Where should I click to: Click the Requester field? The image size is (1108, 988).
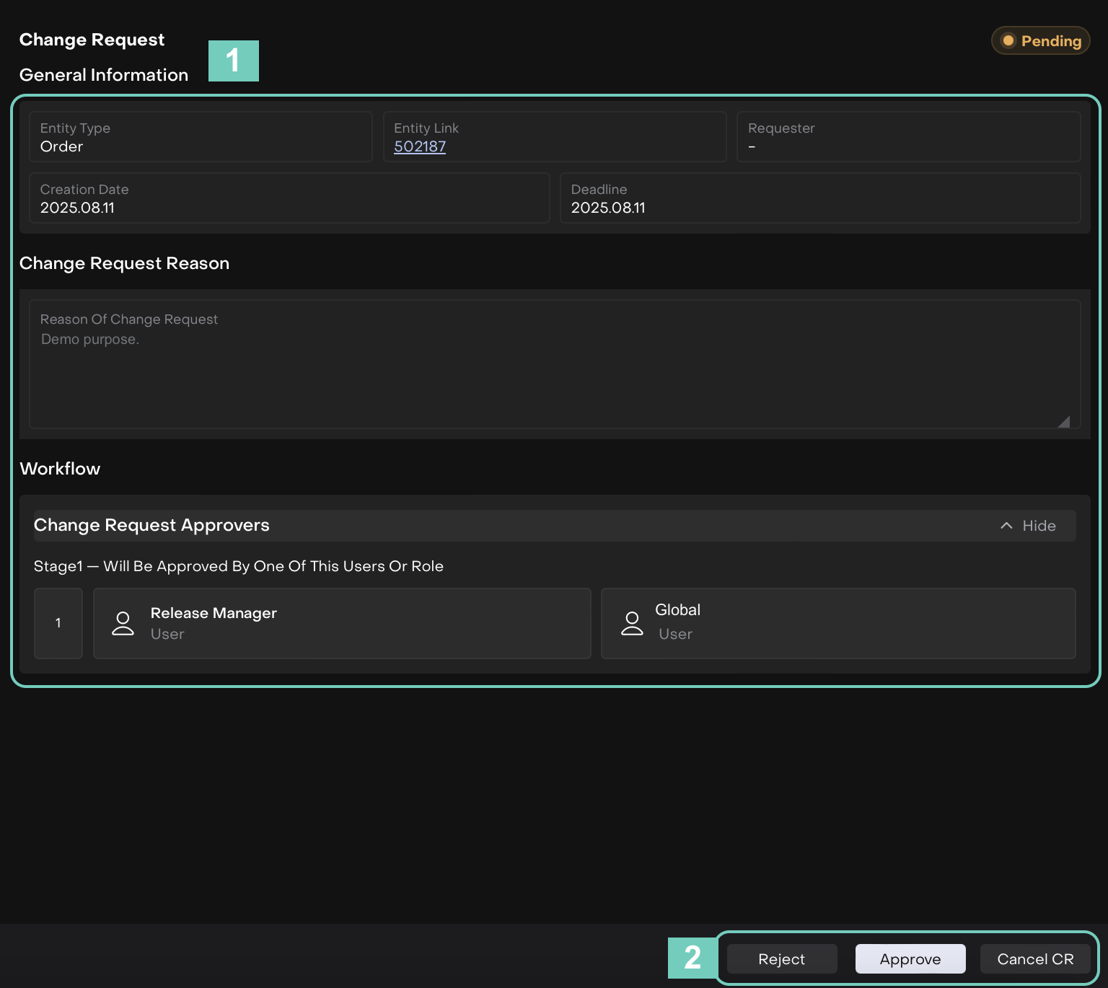coord(908,137)
